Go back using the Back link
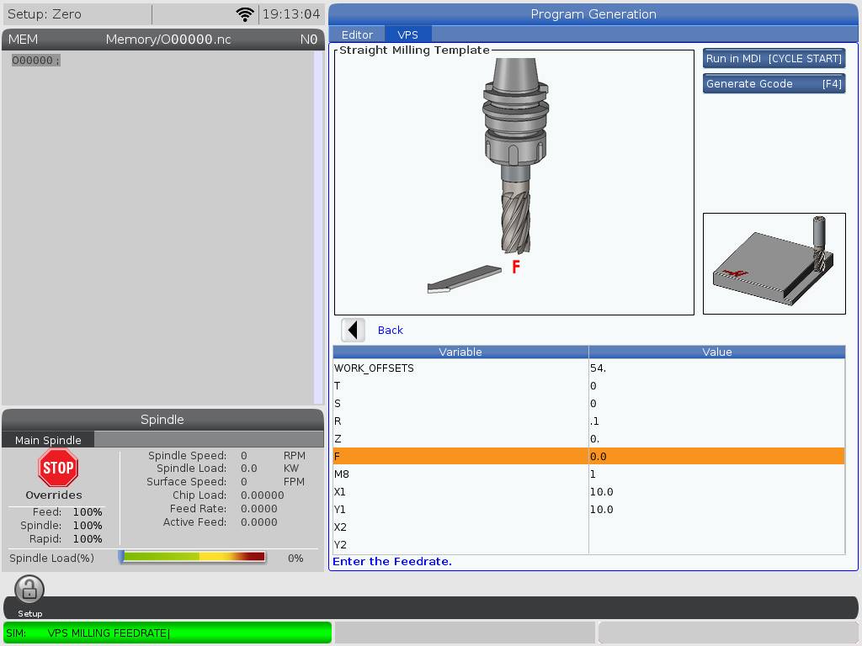 (x=391, y=330)
